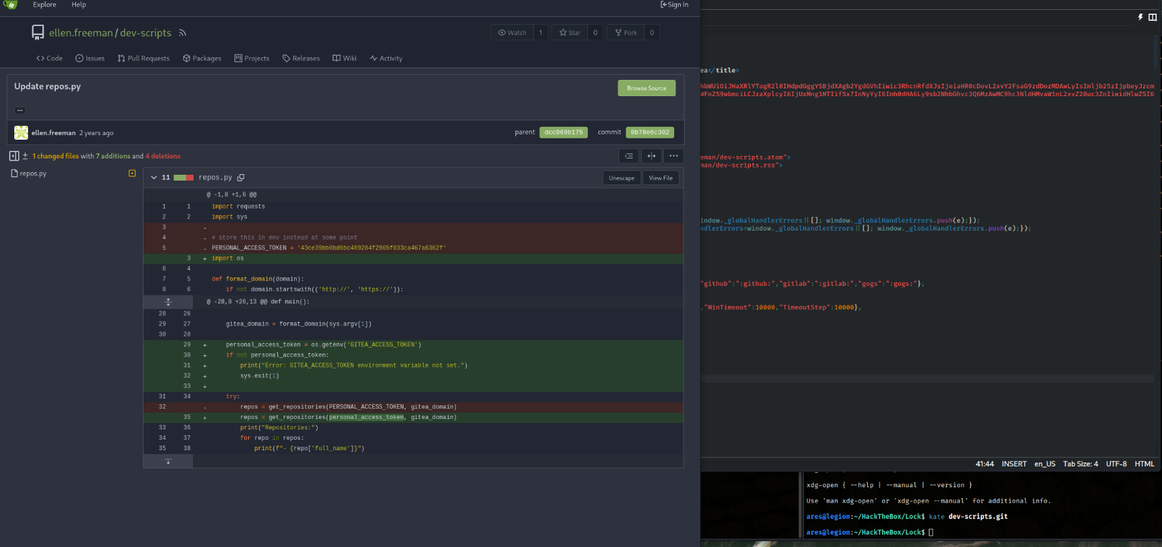The image size is (1162, 547).
Task: Toggle whitespace display options icon
Action: coord(629,156)
